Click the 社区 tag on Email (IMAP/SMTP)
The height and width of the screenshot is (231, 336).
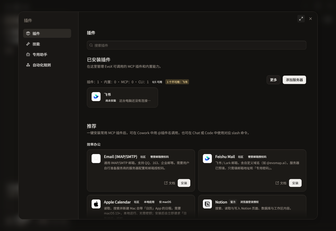[x=143, y=157]
